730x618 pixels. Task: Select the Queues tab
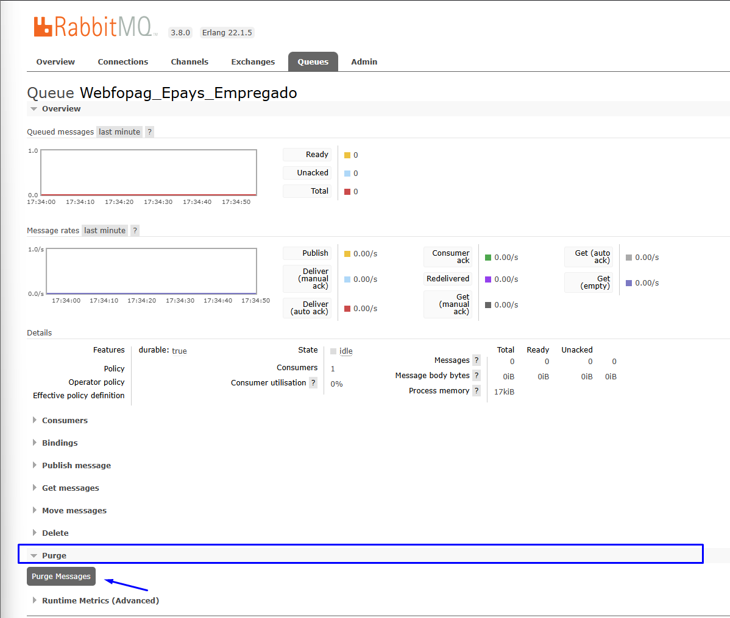pyautogui.click(x=313, y=62)
